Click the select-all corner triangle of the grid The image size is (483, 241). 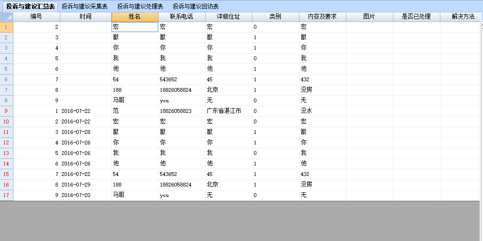[7, 17]
